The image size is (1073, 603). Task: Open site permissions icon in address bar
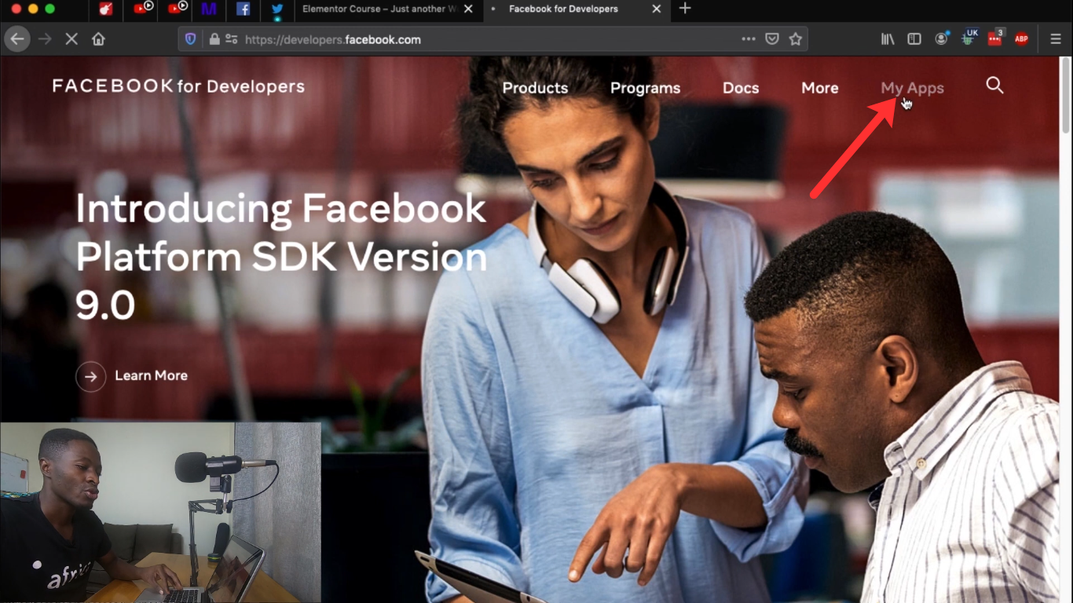click(x=231, y=39)
